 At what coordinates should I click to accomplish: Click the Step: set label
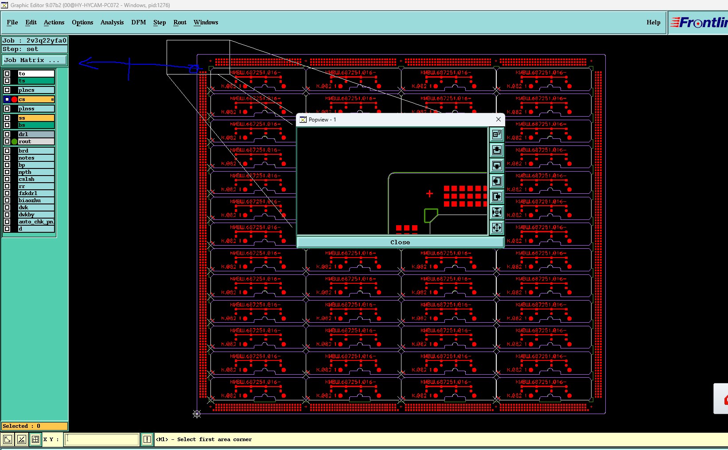[x=35, y=49]
